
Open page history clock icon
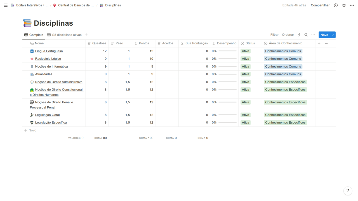[336, 5]
